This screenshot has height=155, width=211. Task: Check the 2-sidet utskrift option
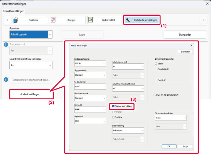[x=156, y=69]
